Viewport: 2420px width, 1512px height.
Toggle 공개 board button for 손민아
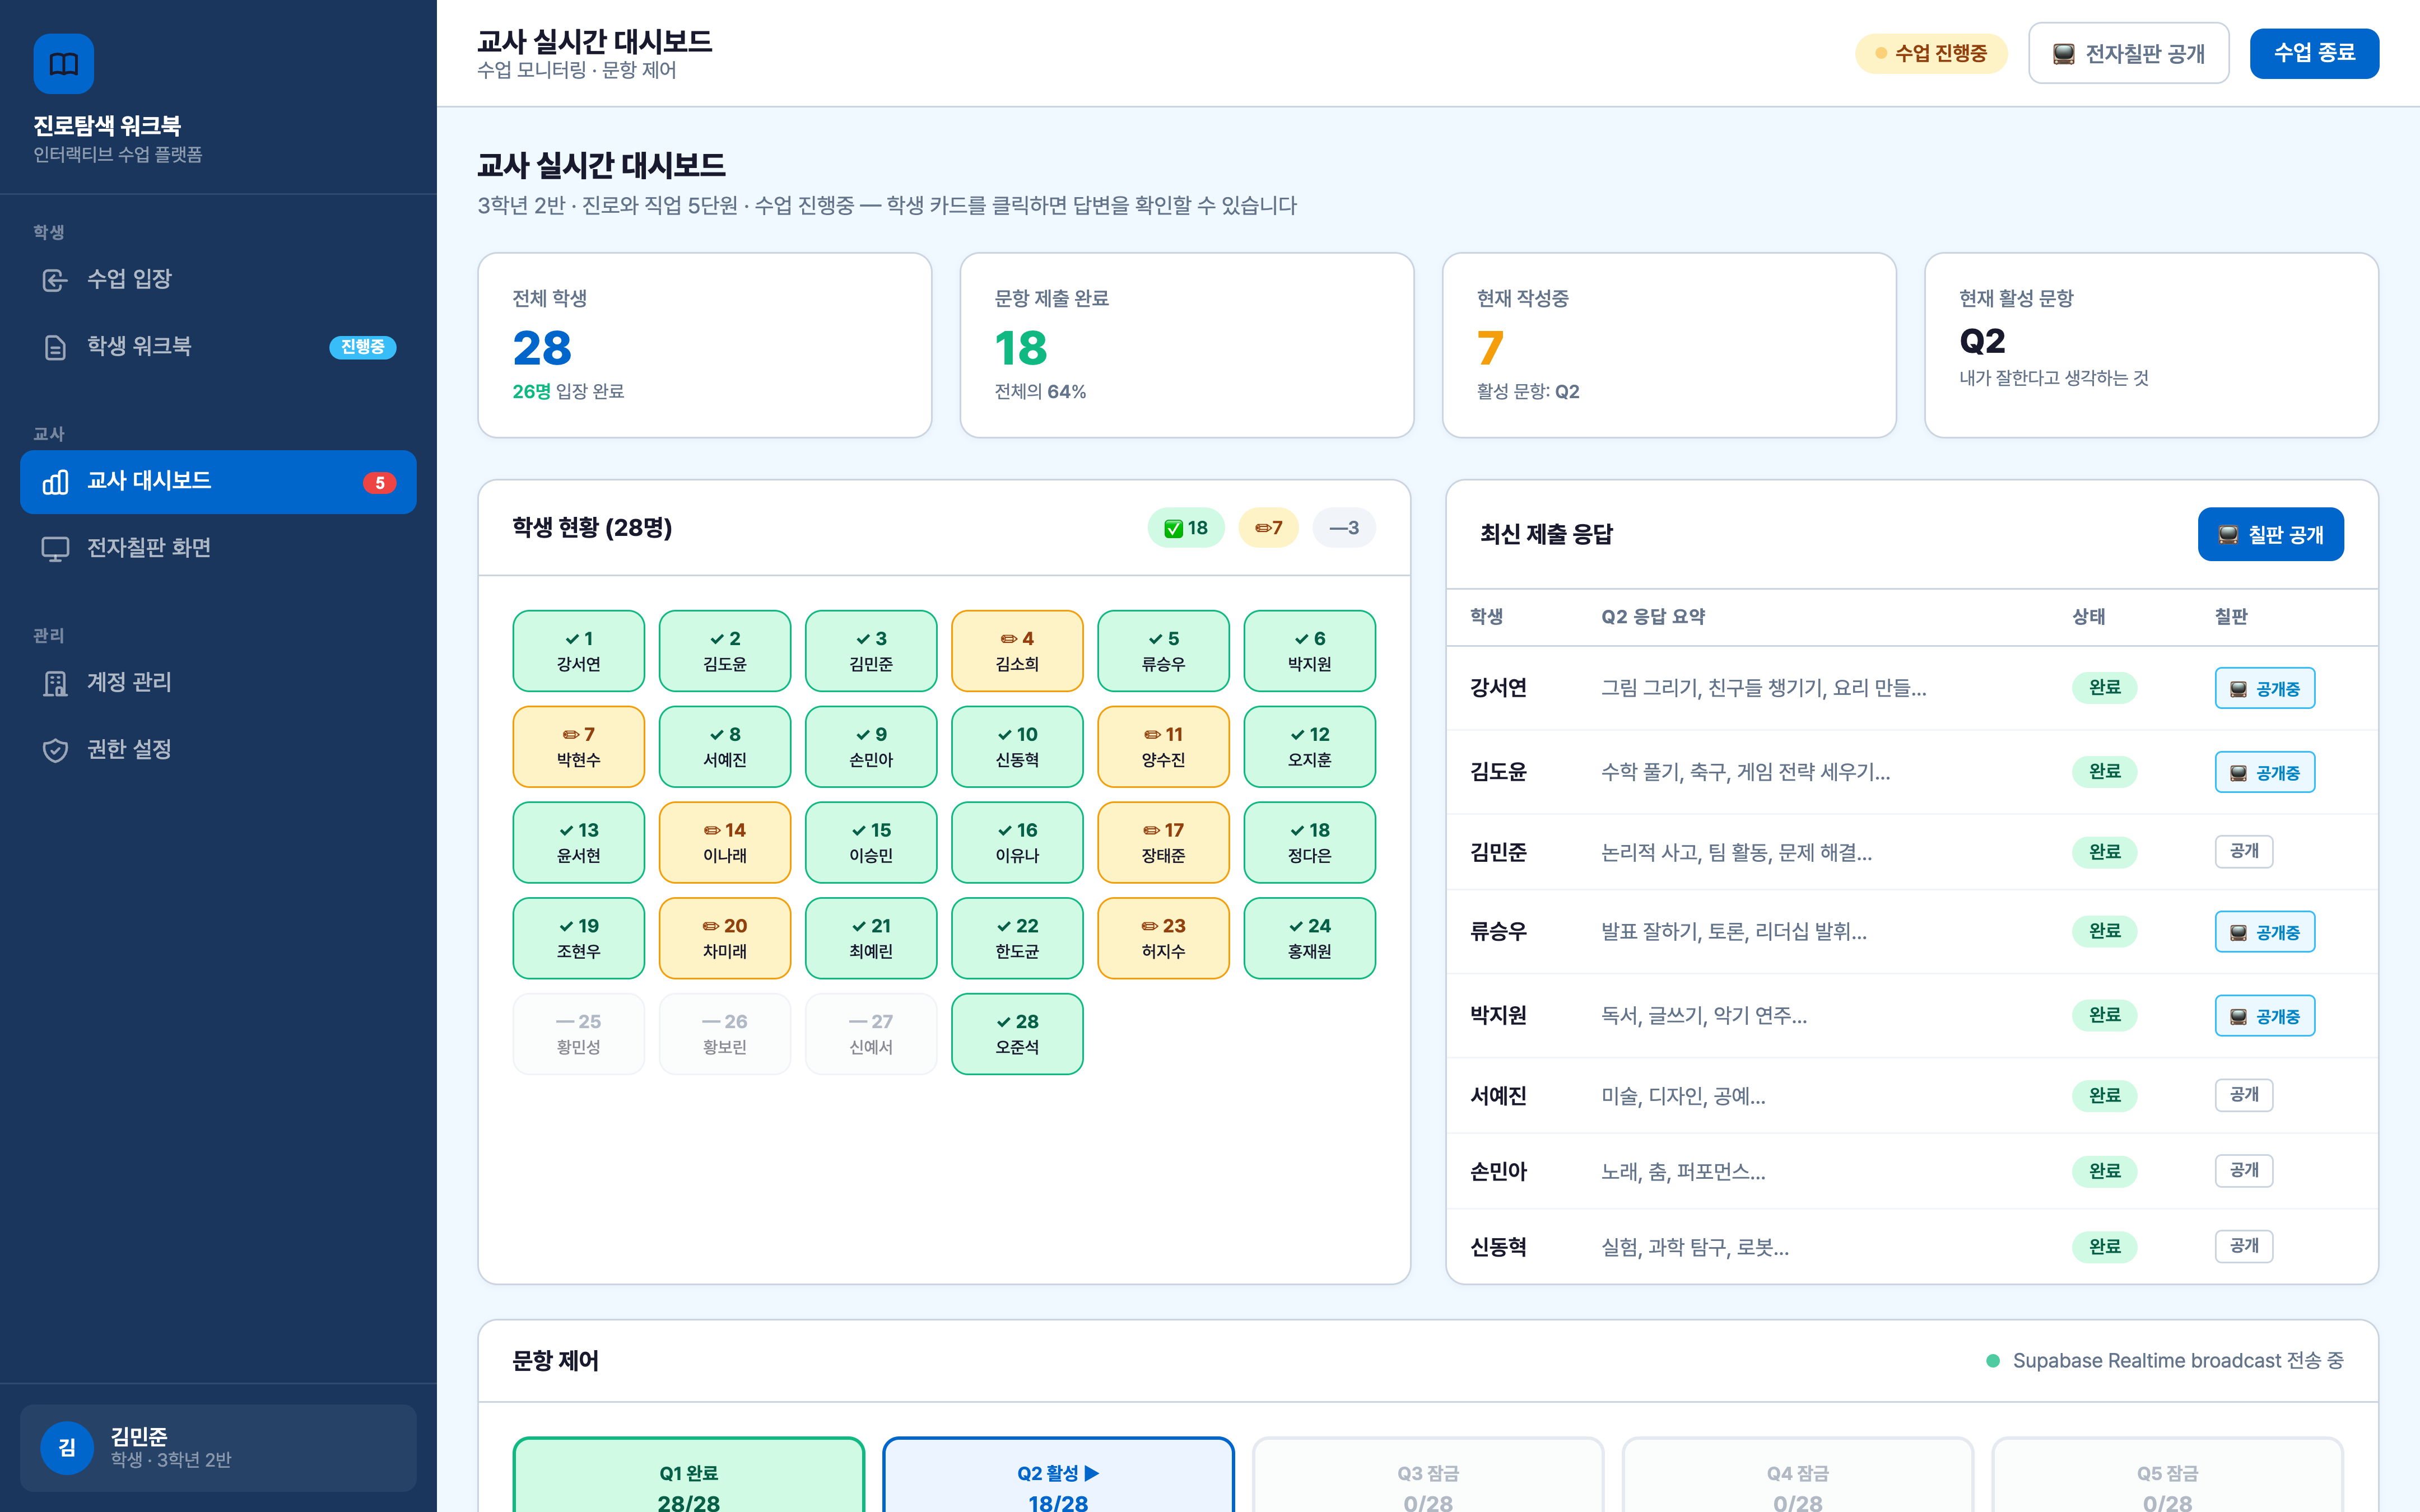[x=2243, y=1171]
